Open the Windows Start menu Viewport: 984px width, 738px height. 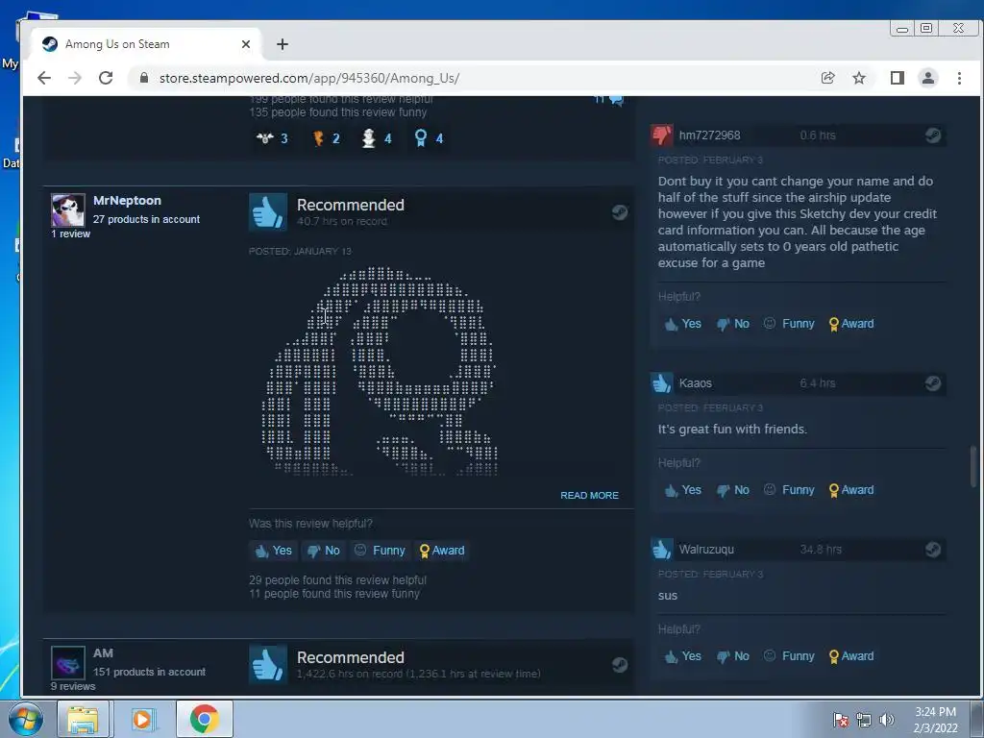click(25, 719)
